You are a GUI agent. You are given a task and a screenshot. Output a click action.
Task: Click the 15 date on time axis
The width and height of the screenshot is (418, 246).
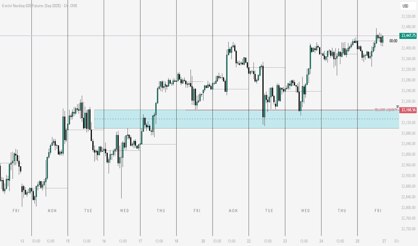(x=68, y=241)
